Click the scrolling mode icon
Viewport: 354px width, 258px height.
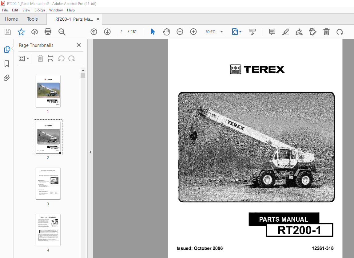click(252, 32)
